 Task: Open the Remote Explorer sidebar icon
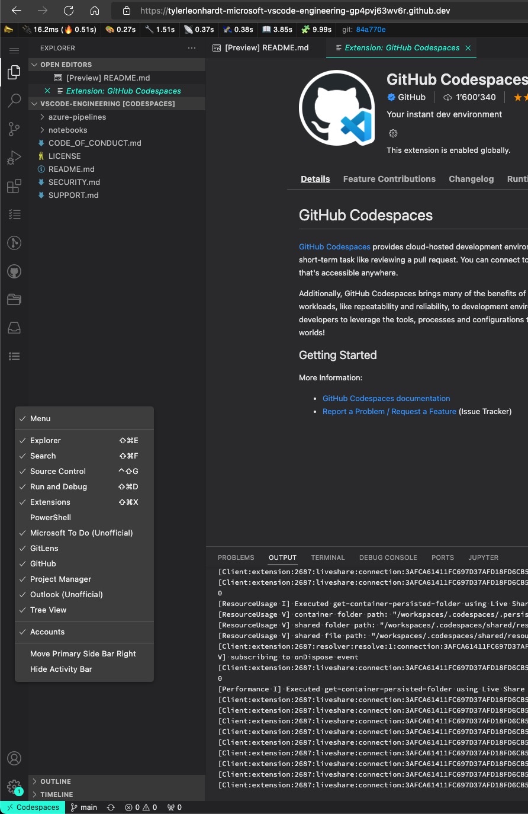pos(14,328)
